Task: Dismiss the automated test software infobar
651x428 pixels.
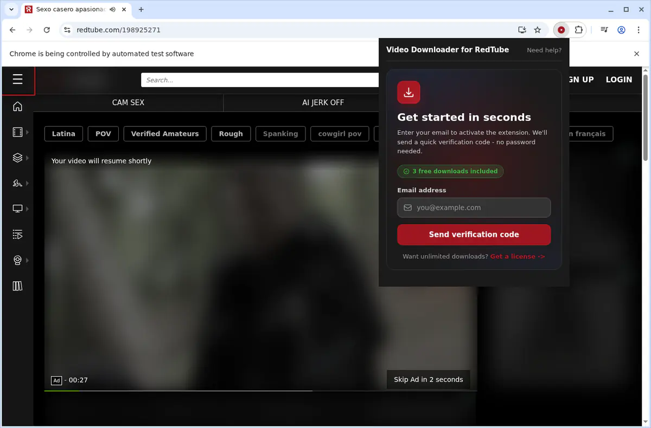Action: click(x=637, y=54)
